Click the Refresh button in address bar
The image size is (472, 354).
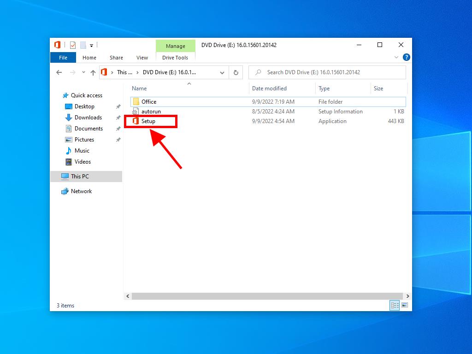click(236, 72)
